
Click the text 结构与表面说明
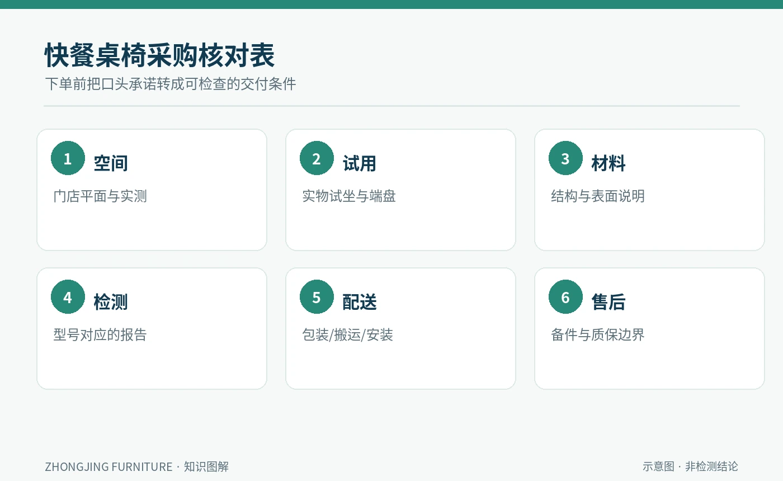point(598,196)
